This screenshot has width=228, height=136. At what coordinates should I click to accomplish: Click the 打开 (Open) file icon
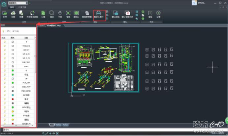(x=5, y=14)
